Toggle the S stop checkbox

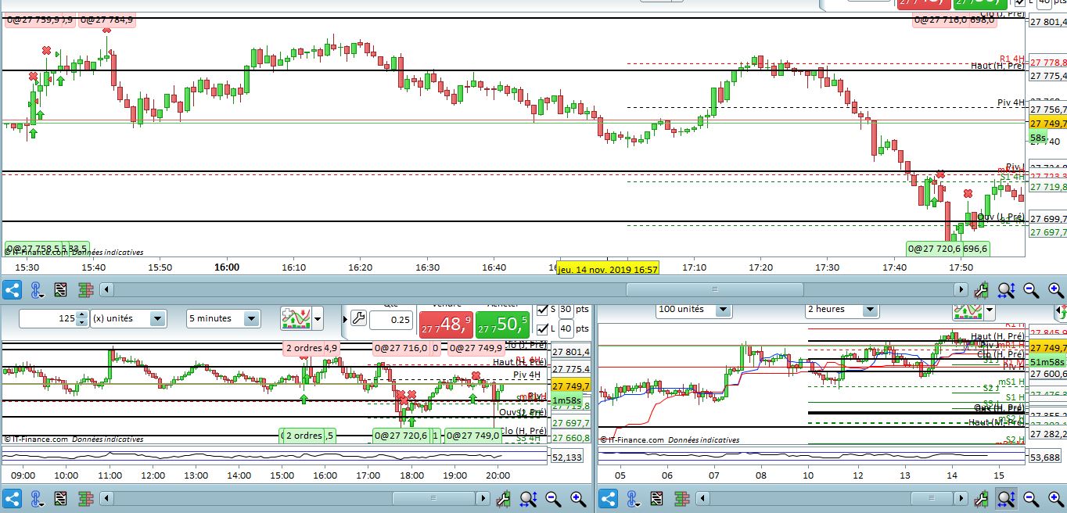(x=543, y=310)
